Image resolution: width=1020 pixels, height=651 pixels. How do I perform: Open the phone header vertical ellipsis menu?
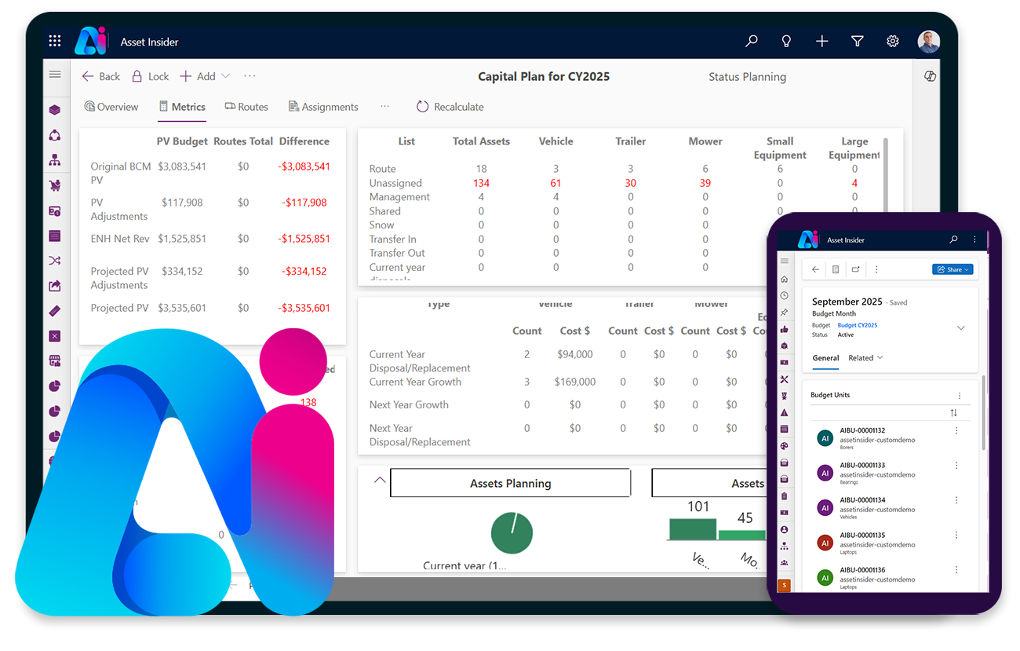pyautogui.click(x=974, y=240)
